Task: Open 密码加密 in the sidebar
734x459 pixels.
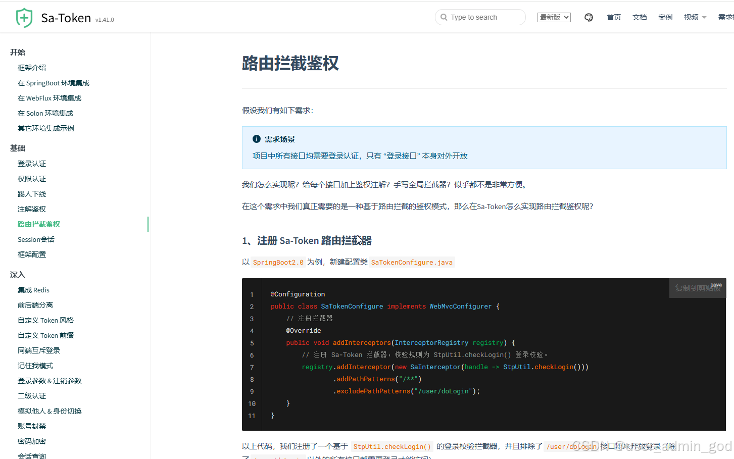Action: pos(32,441)
